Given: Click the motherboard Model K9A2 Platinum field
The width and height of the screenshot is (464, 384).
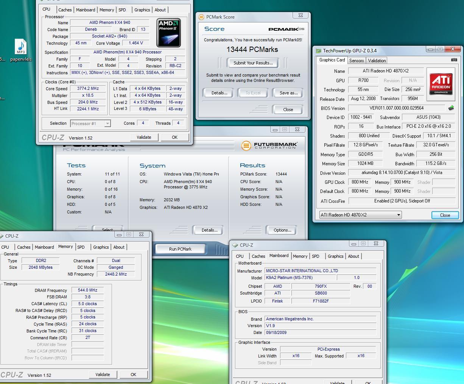Looking at the screenshot, I should [299, 278].
